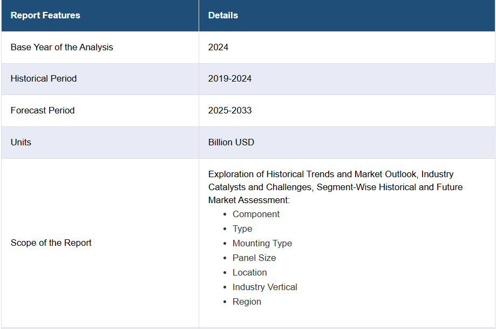Viewport: 496px width, 329px height.
Task: Click the Billion USD value
Action: (231, 142)
